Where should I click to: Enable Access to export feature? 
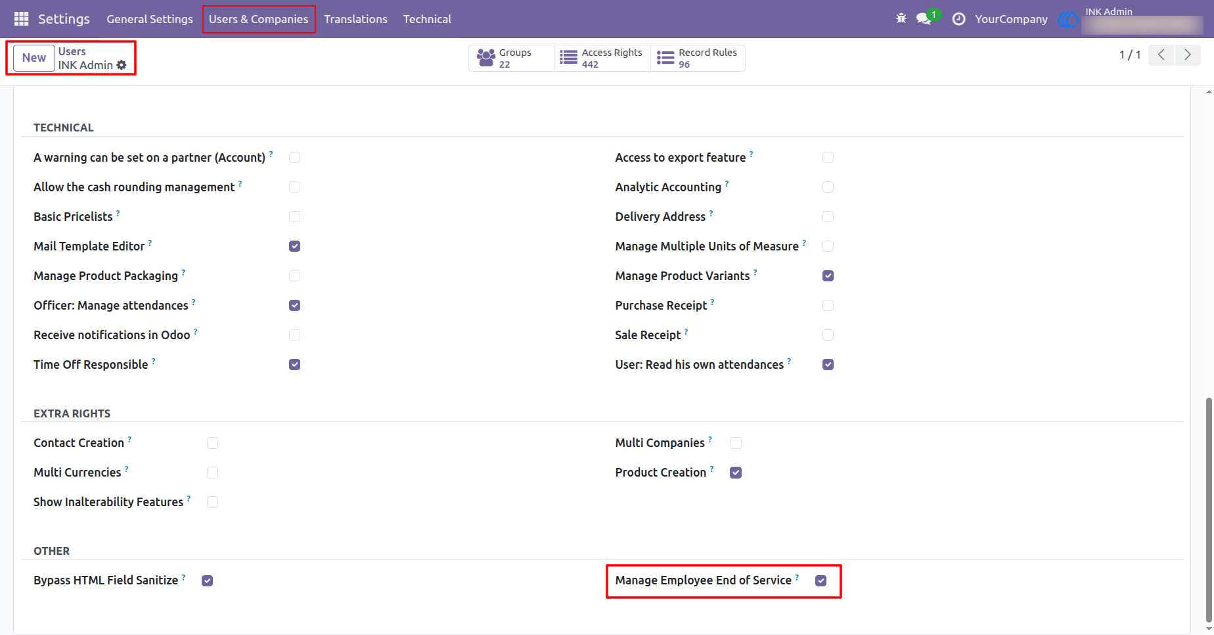[828, 158]
